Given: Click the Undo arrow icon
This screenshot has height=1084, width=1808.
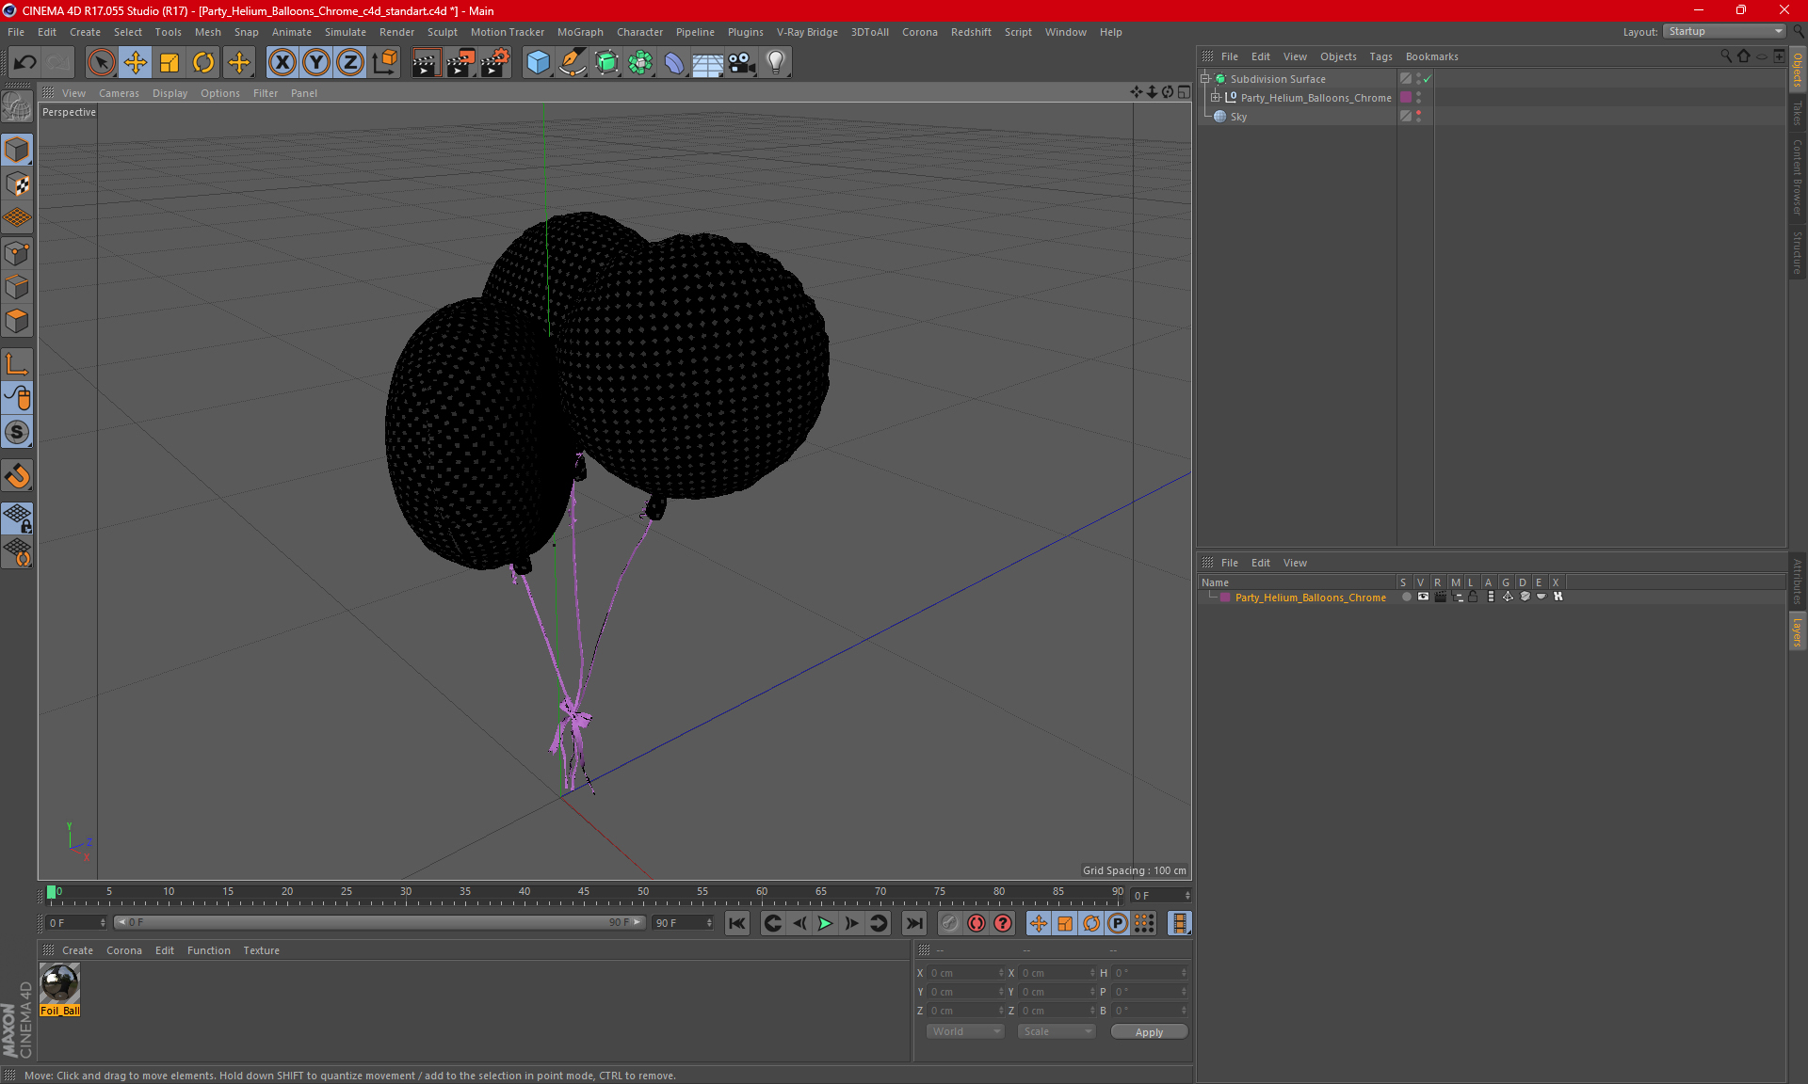Looking at the screenshot, I should (x=25, y=62).
